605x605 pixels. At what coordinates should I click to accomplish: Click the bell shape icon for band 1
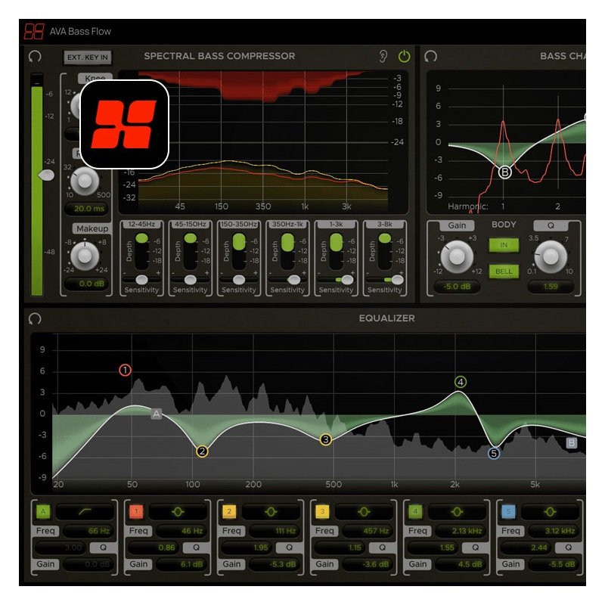click(x=178, y=512)
